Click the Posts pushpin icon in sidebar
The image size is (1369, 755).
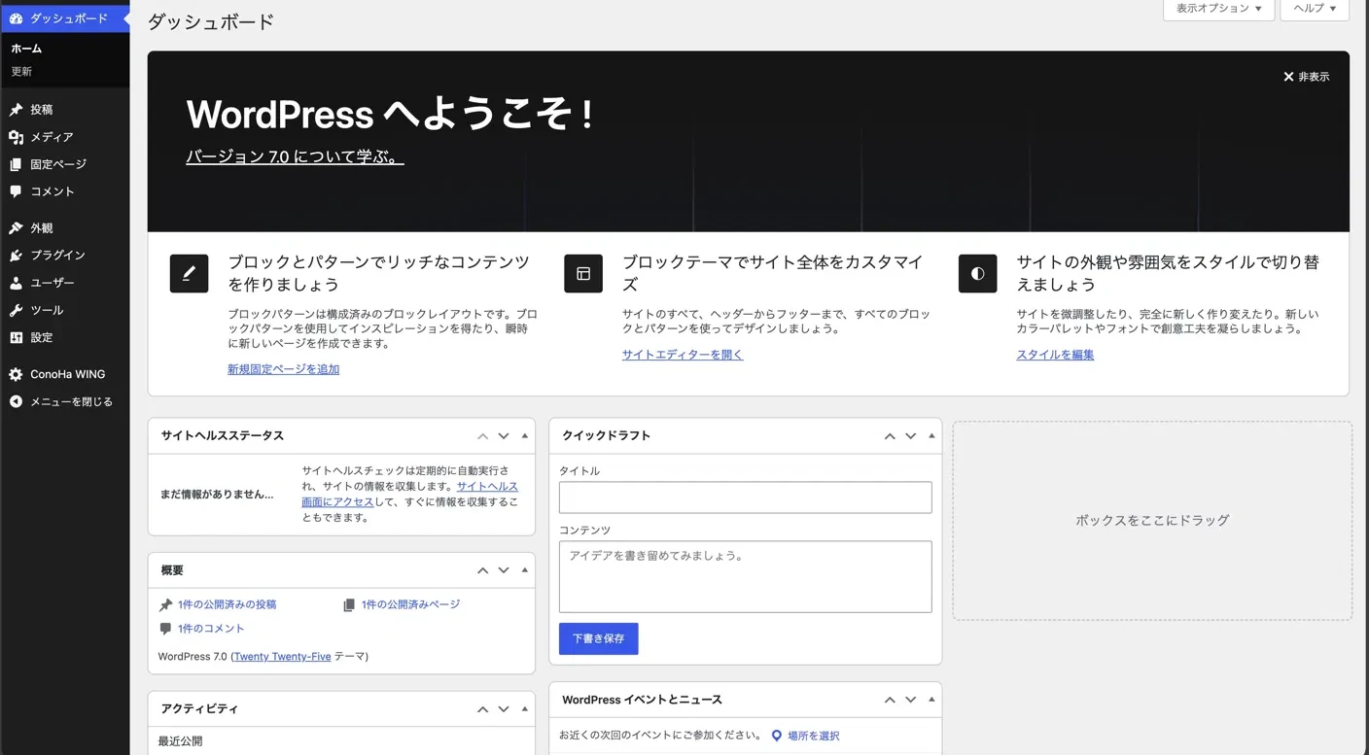[16, 110]
